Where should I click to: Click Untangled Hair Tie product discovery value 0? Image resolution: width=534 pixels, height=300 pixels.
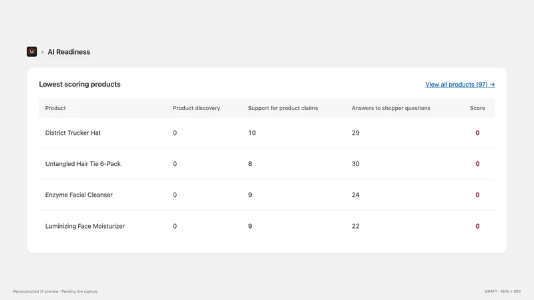coord(175,164)
